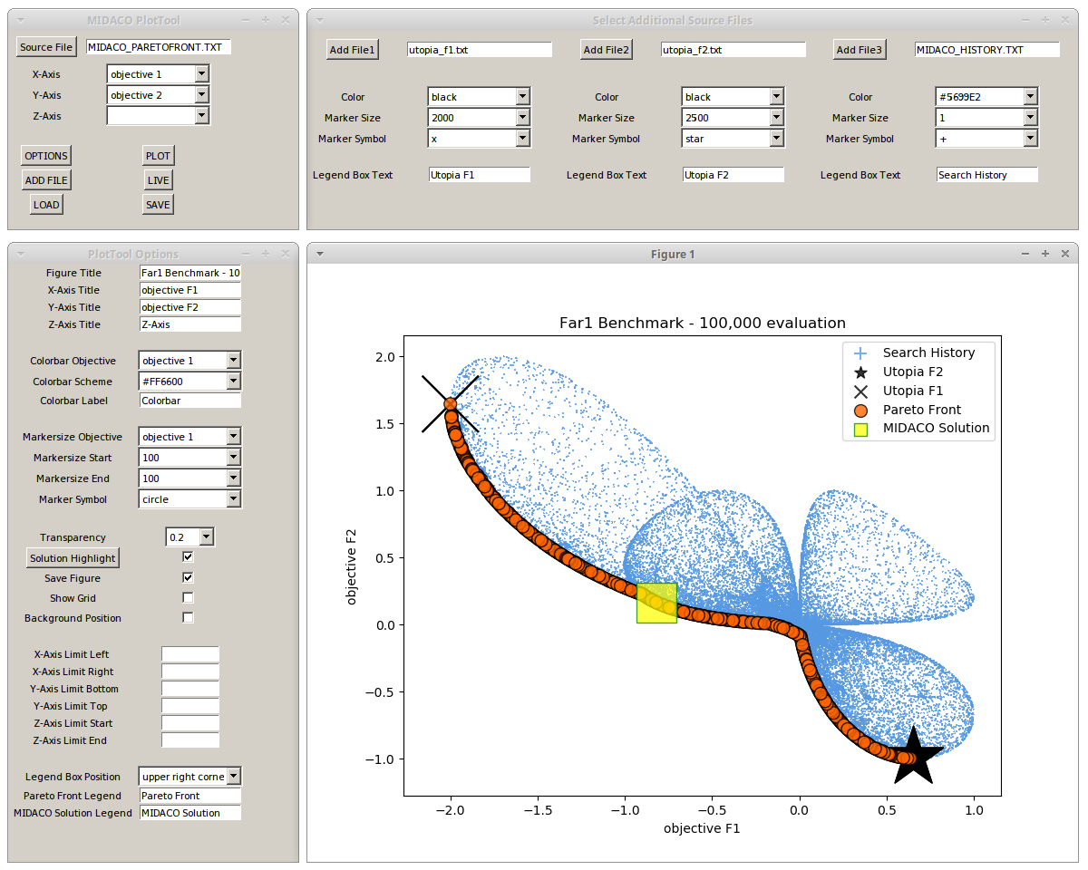This screenshot has height=870, width=1088.
Task: Open the Markersize Objective dropdown
Action: tap(234, 436)
